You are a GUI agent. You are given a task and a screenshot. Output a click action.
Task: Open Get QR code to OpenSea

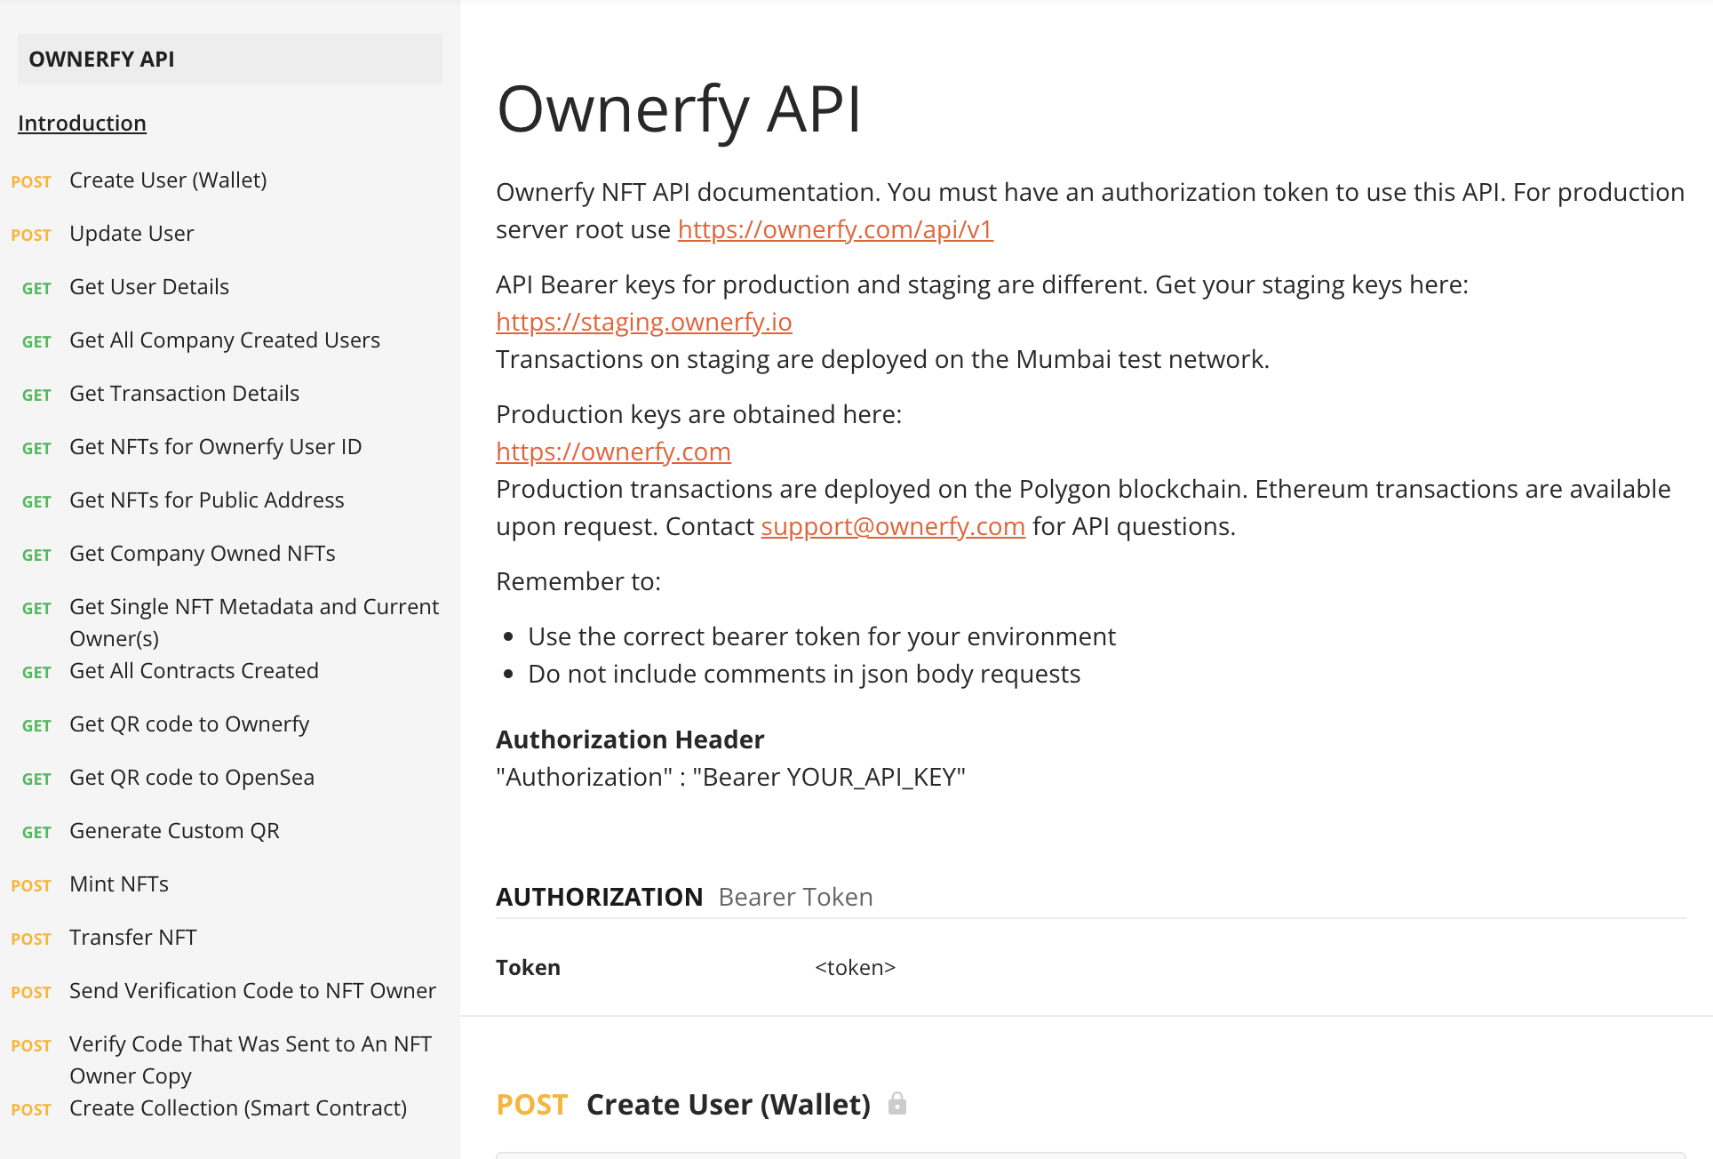click(192, 778)
